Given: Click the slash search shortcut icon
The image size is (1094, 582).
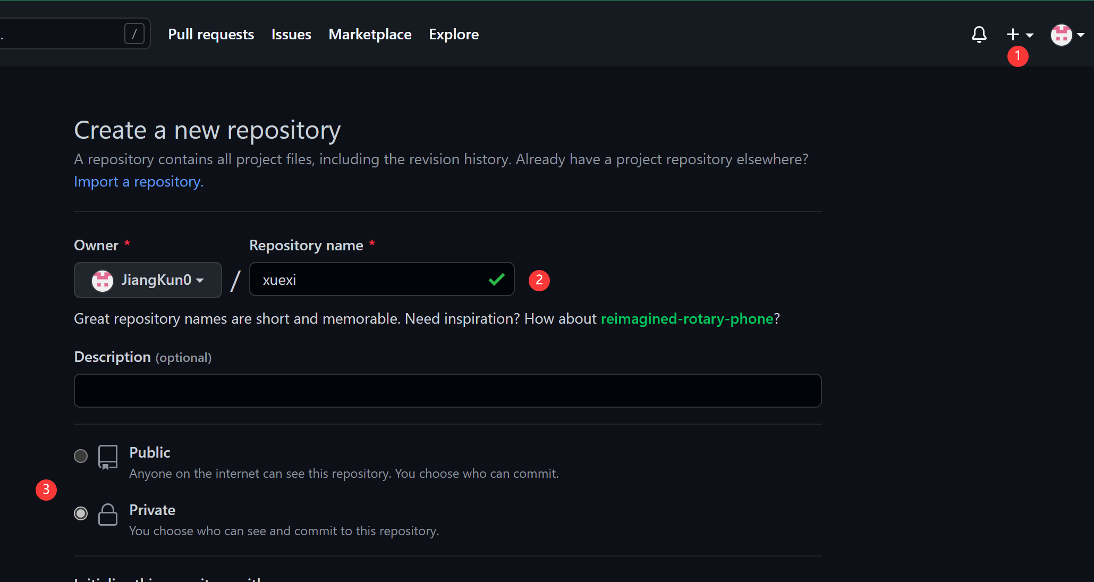Looking at the screenshot, I should (x=134, y=34).
